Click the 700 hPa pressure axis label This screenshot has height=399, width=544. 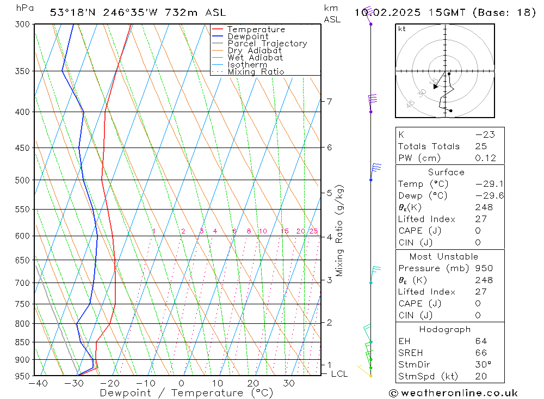tap(22, 283)
